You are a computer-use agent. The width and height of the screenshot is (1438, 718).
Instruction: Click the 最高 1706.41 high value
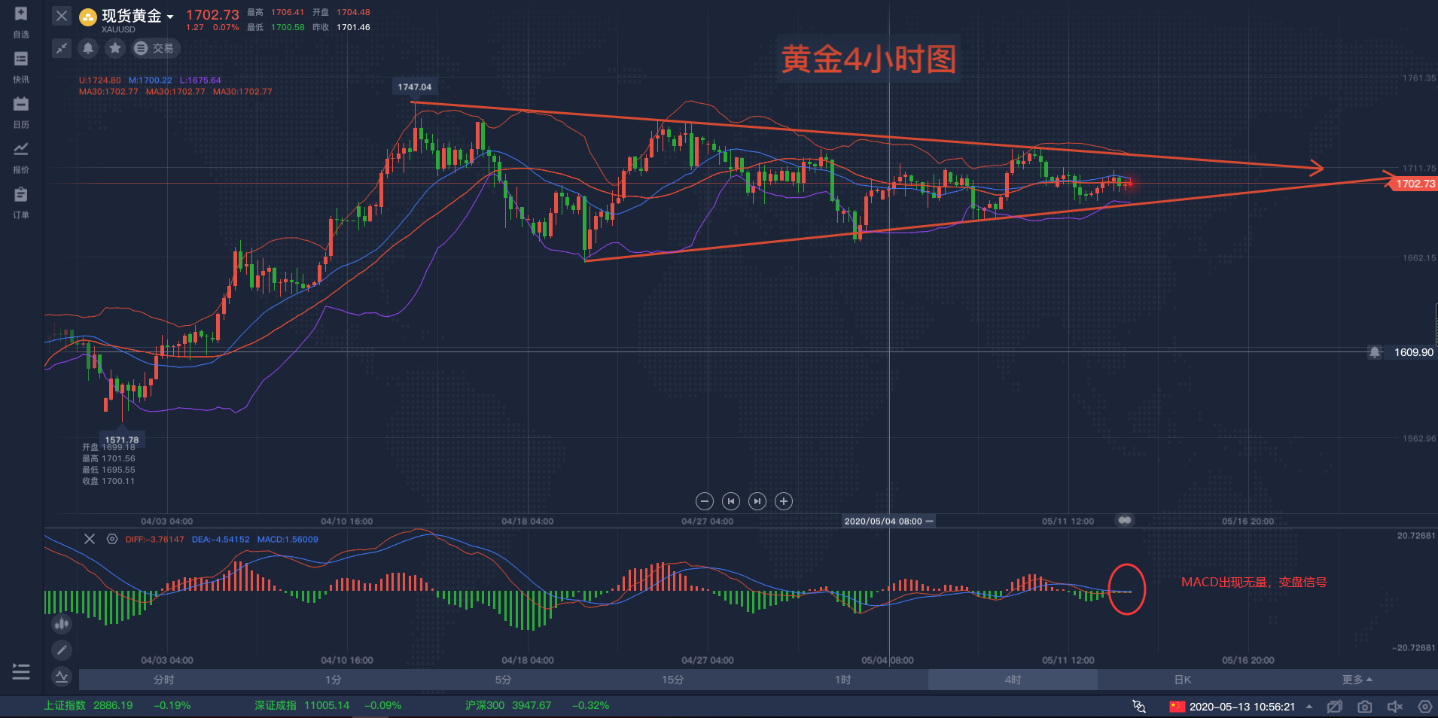[276, 12]
